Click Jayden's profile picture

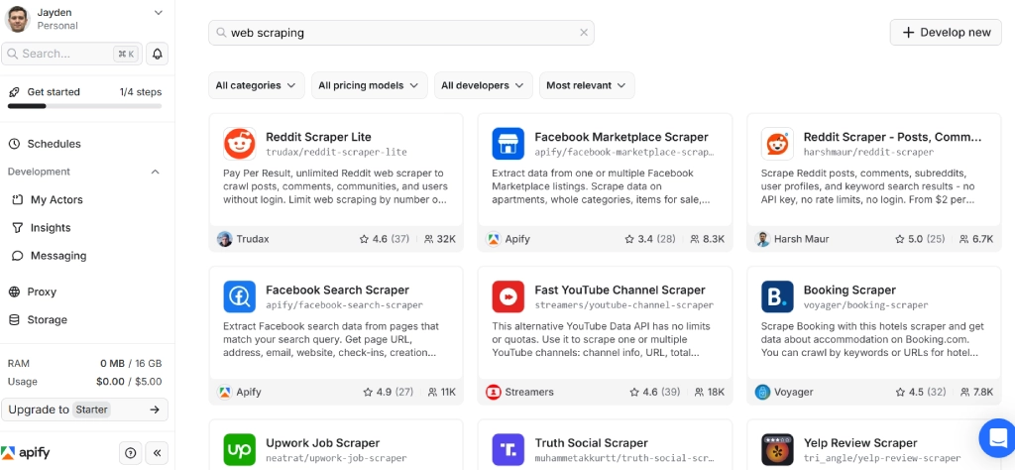(x=18, y=19)
